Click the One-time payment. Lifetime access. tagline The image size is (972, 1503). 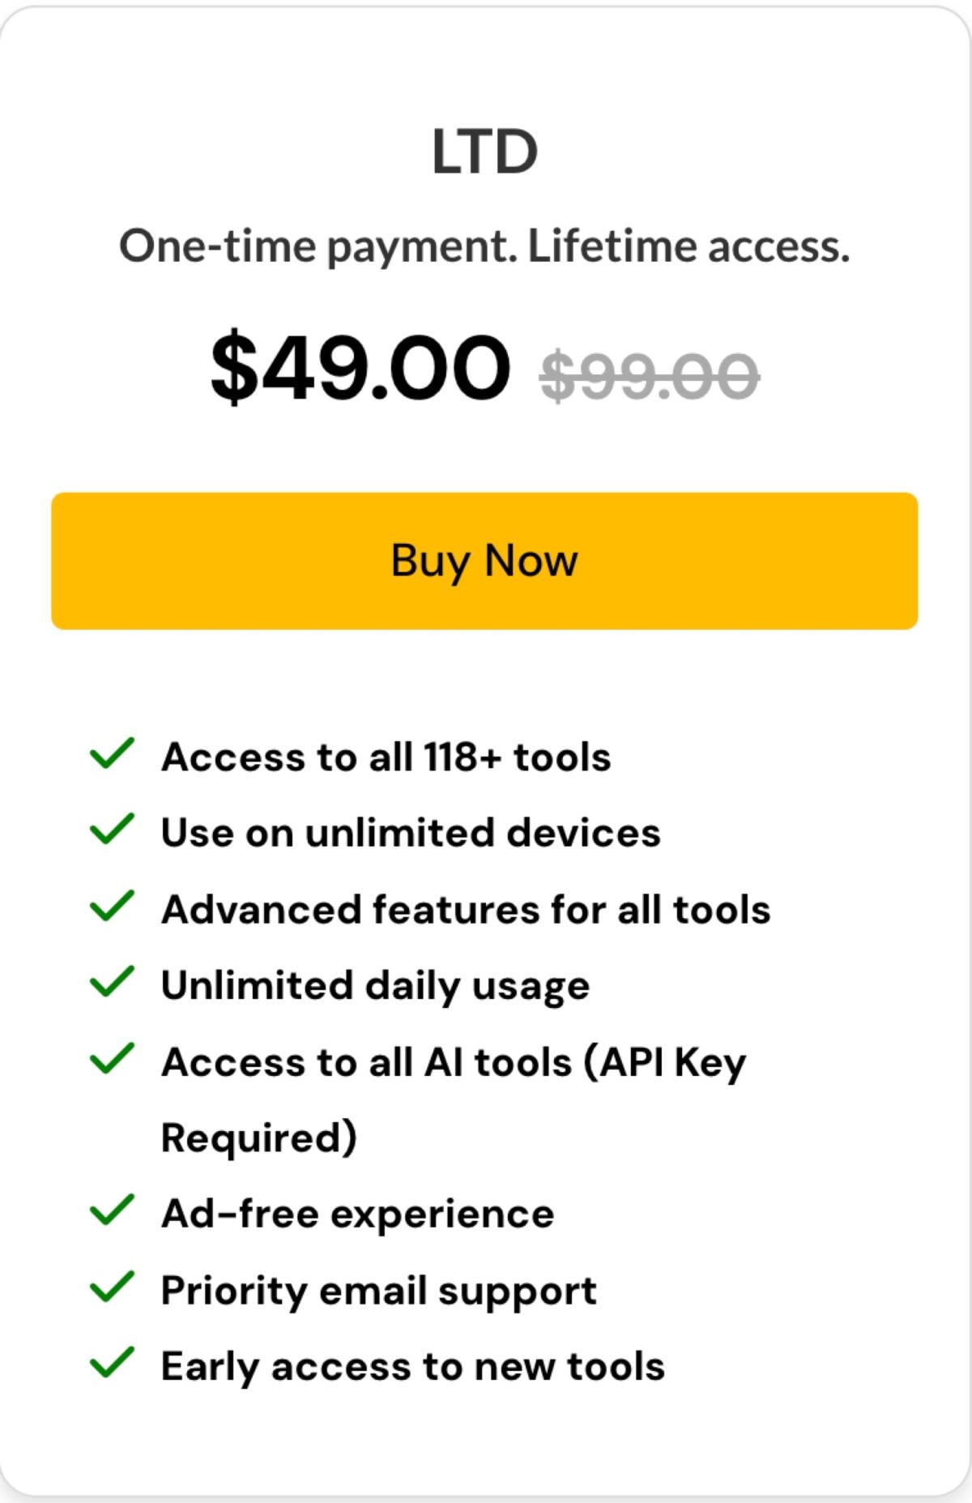tap(484, 246)
